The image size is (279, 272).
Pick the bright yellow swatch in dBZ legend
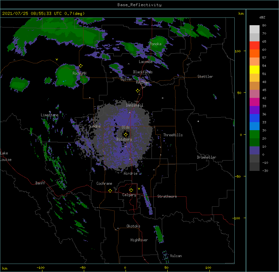254,69
